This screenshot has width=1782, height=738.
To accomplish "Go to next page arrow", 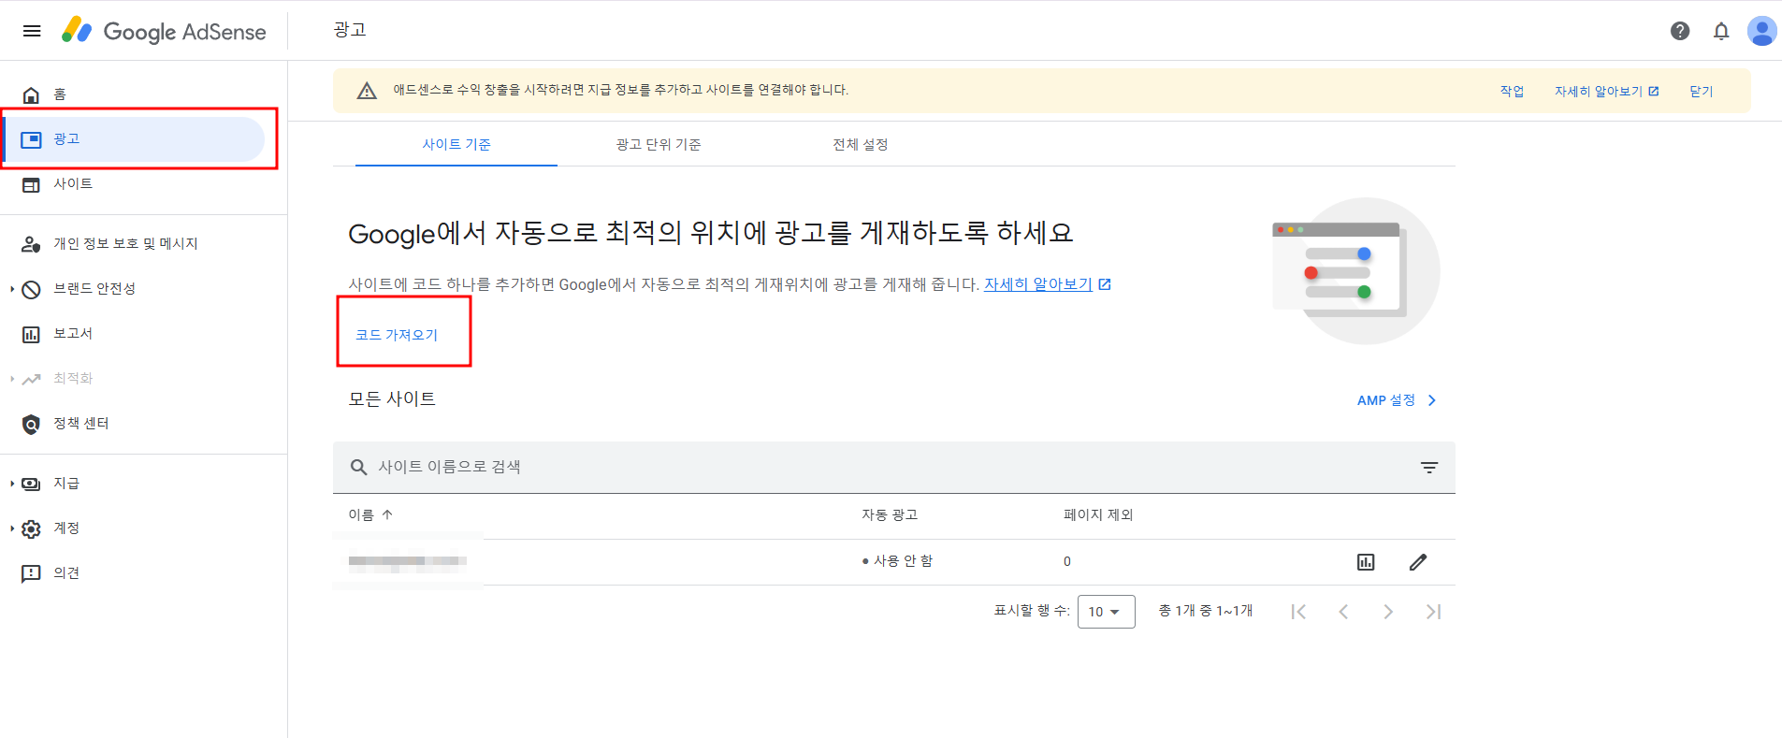I will pos(1388,612).
